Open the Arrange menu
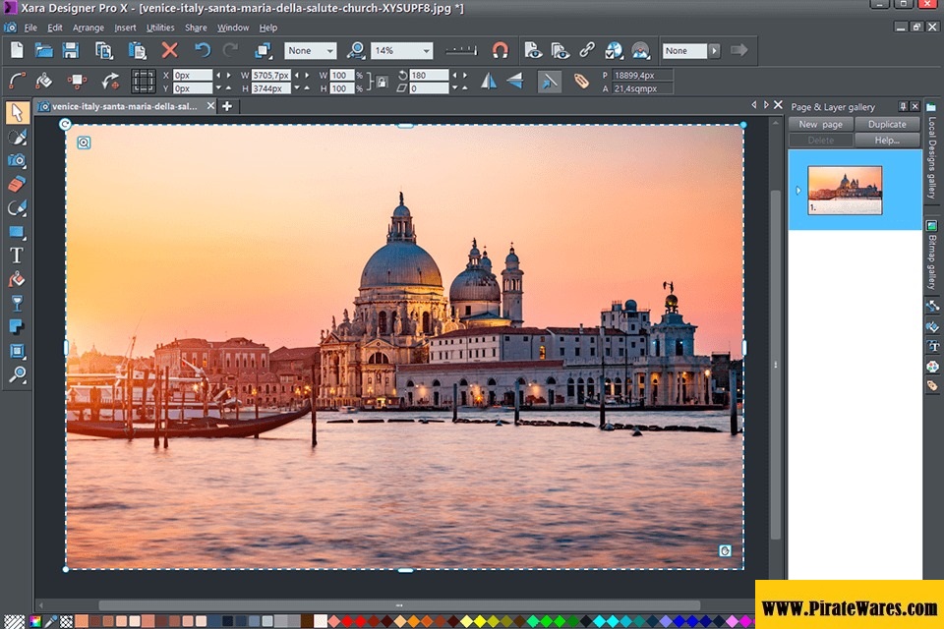 [88, 28]
